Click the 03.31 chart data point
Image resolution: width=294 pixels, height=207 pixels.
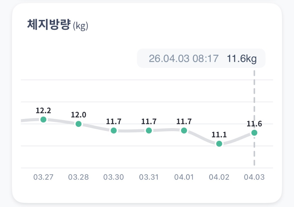click(x=149, y=131)
